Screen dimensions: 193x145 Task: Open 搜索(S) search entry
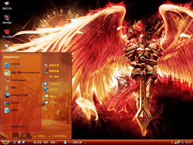tap(50, 97)
